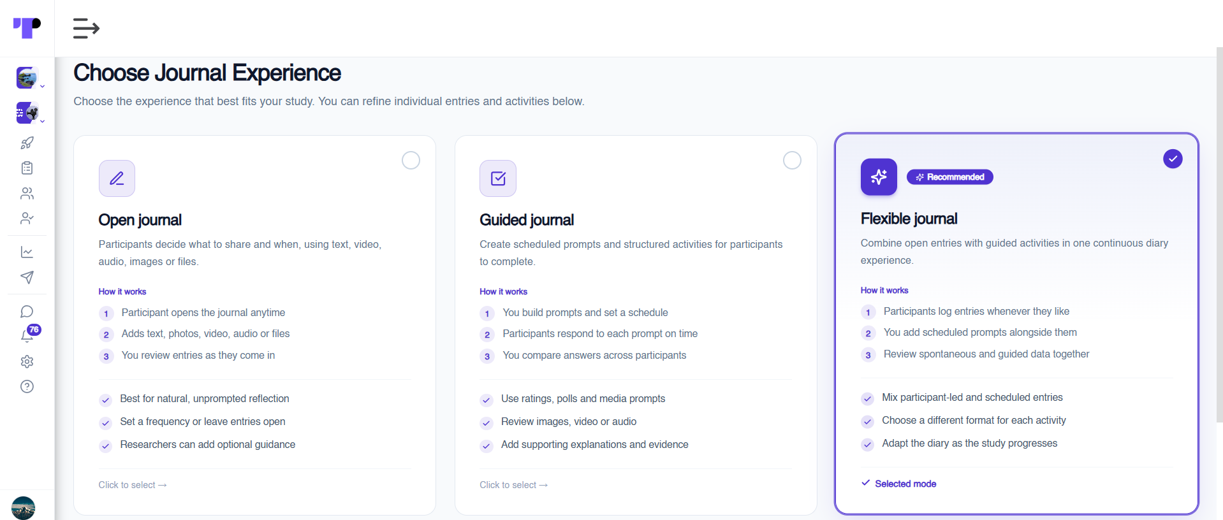Click the purple T app logo
Image resolution: width=1223 pixels, height=520 pixels.
(27, 28)
